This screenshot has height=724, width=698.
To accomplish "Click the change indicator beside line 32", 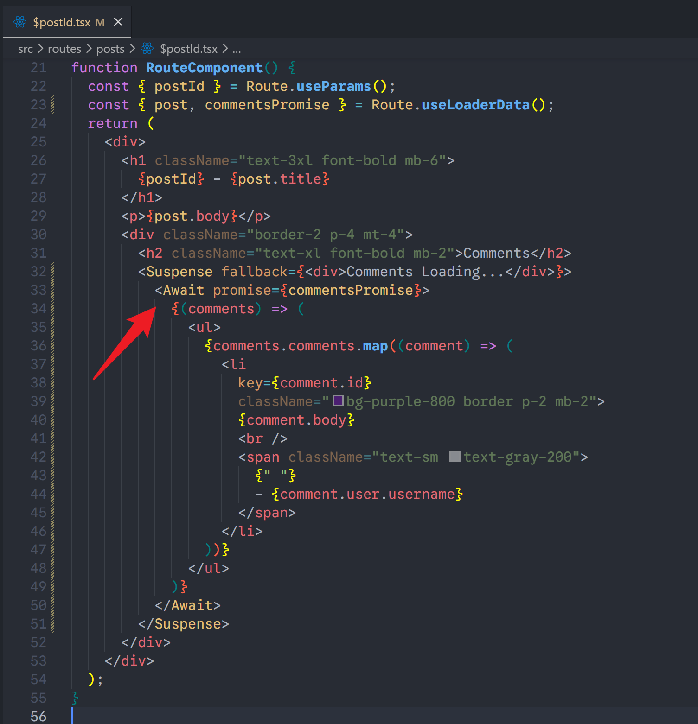I will (x=53, y=272).
